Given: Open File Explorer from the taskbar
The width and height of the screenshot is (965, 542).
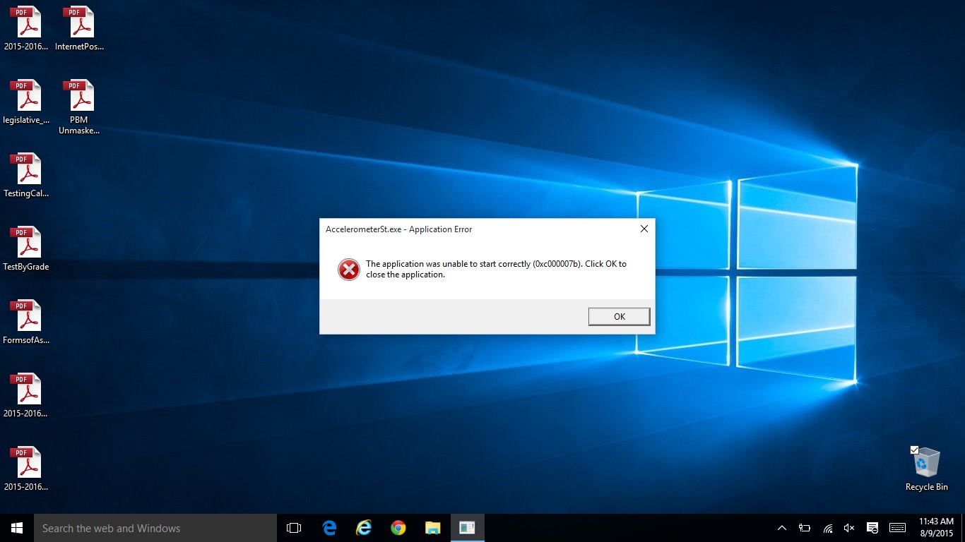Looking at the screenshot, I should 433,528.
